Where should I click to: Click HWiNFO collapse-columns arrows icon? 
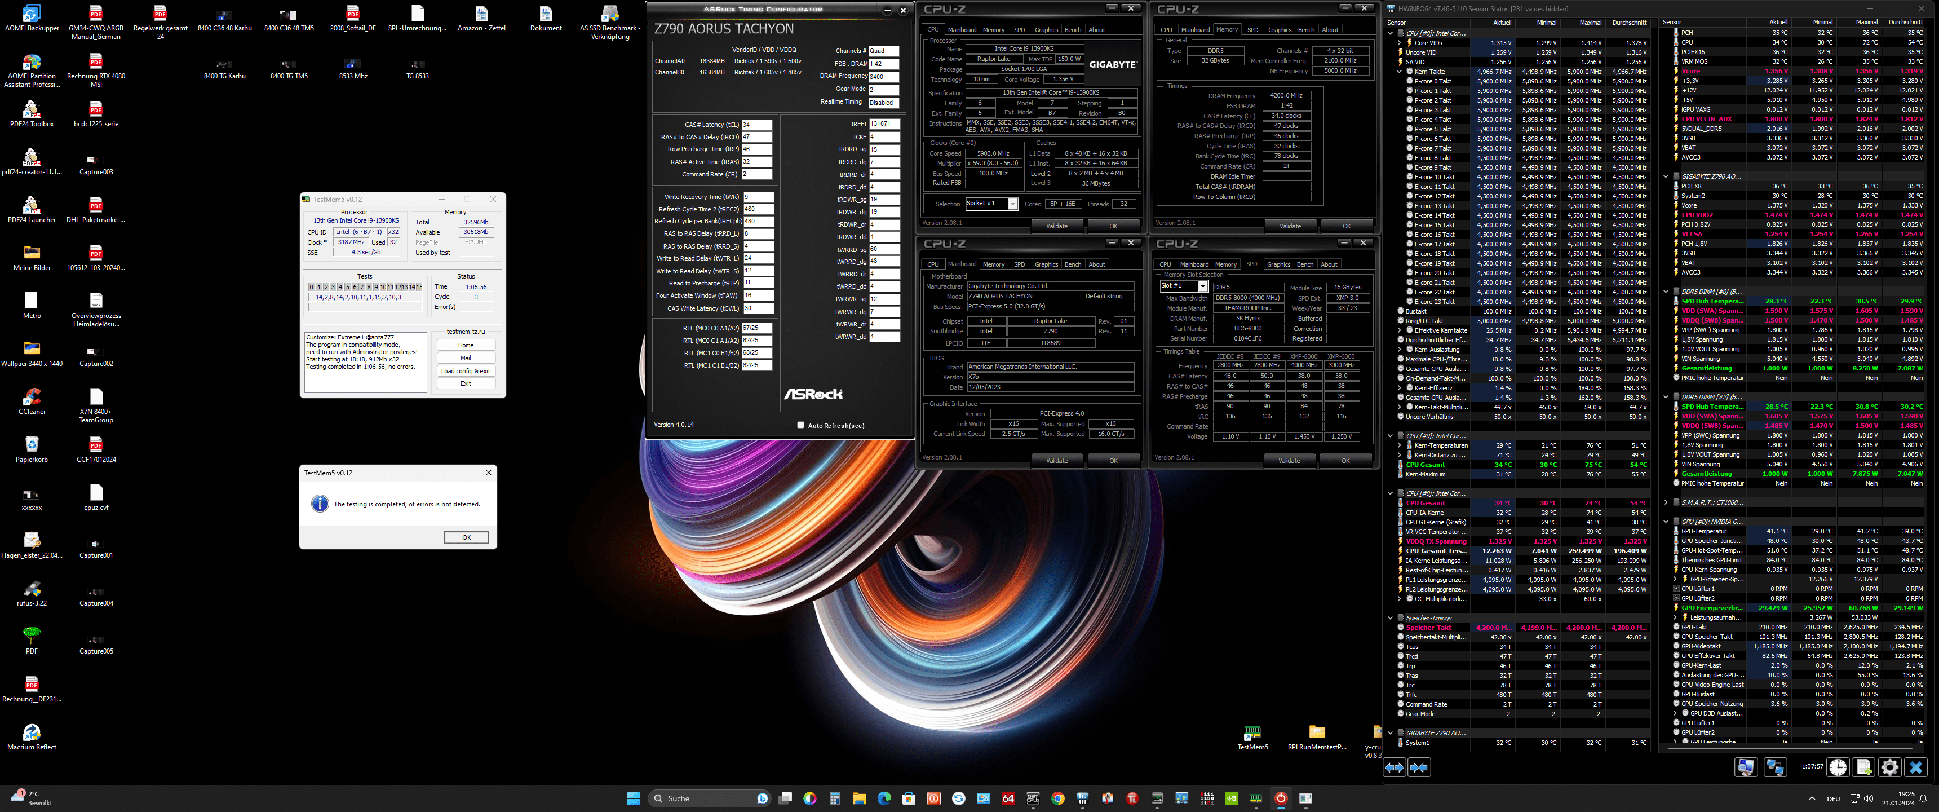1419,767
